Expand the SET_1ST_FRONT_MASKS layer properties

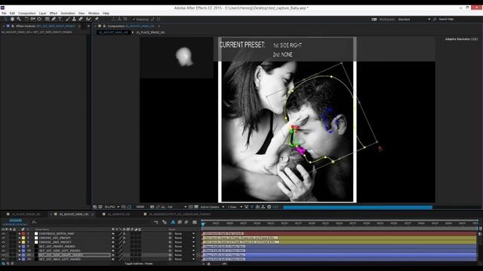point(20,246)
